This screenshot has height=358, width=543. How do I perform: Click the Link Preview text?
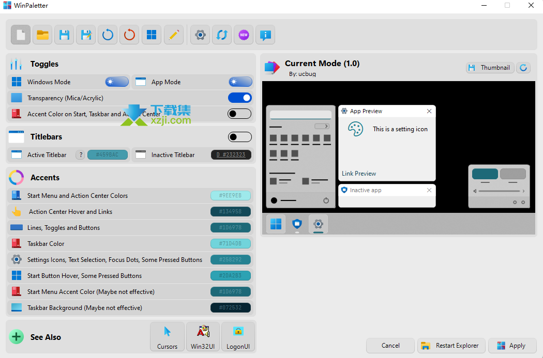[359, 174]
